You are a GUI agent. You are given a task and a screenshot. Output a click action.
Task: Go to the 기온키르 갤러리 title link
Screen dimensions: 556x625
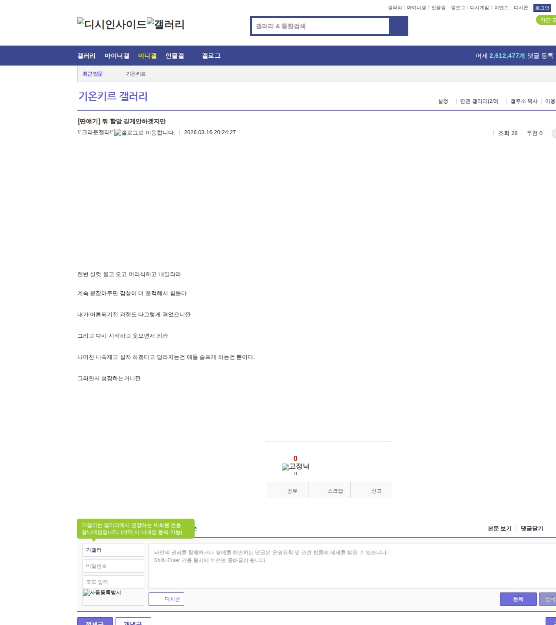113,96
